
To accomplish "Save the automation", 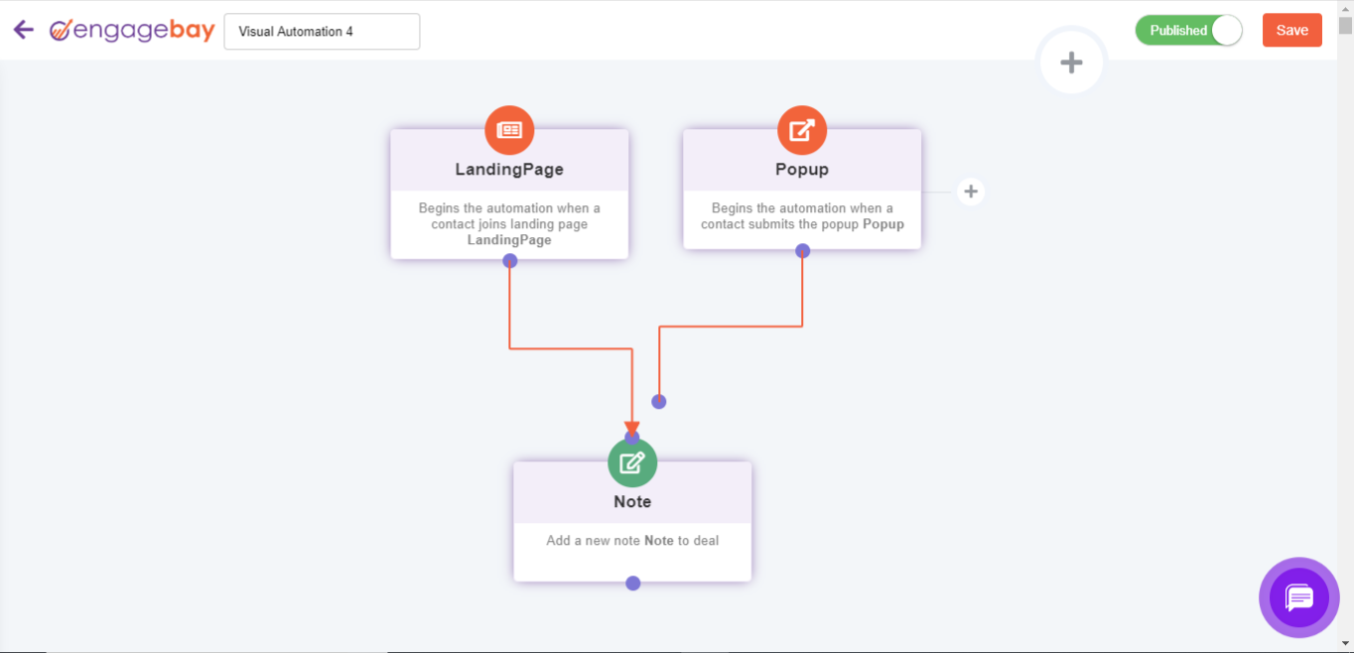I will 1291,30.
